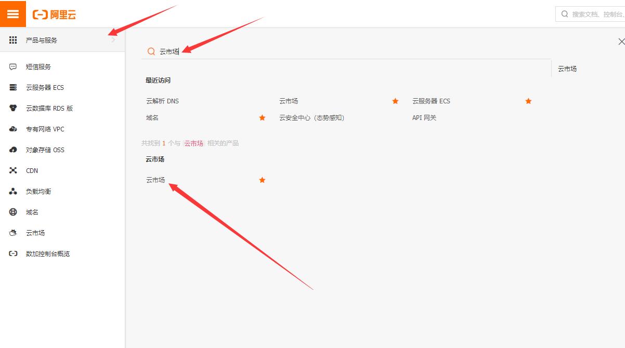Toggle favorite star for recent 云市场
The image size is (625, 348).
point(395,101)
